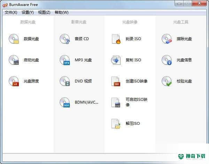Click the 光盘跨度 disc span icon
Image resolution: width=209 pixels, height=164 pixels.
tap(14, 81)
